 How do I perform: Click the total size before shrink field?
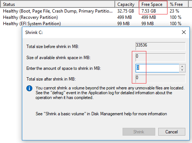[160, 46]
